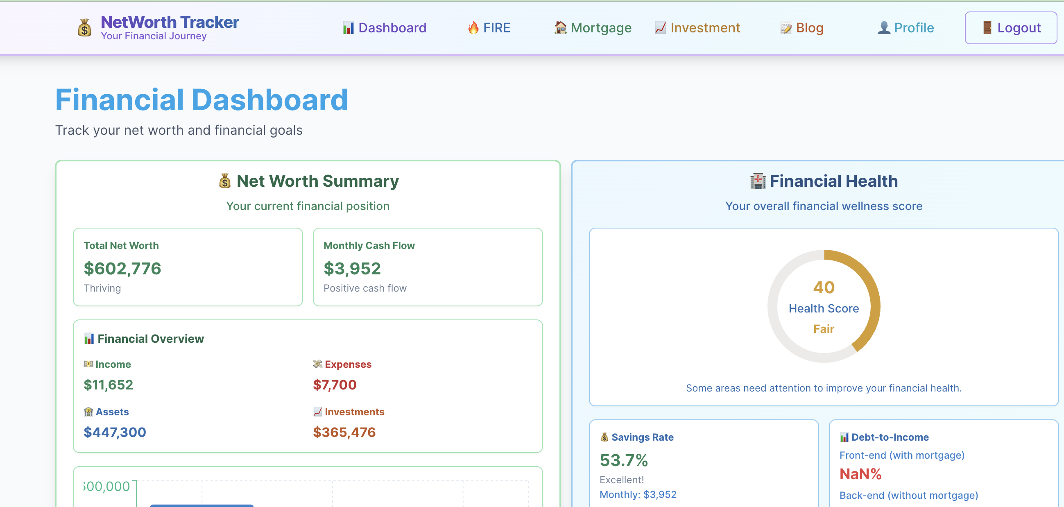Click the Logout button
Viewport: 1064px width, 507px height.
[1011, 28]
